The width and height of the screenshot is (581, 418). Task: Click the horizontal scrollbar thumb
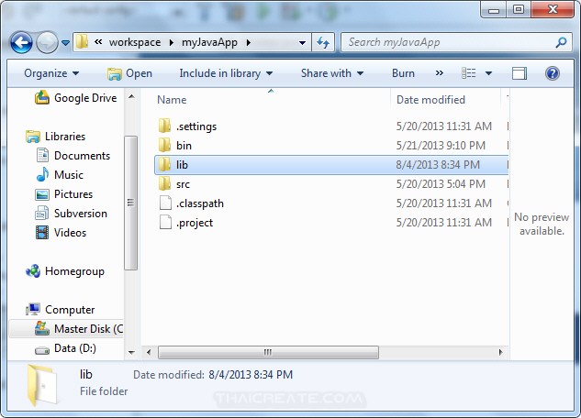268,352
